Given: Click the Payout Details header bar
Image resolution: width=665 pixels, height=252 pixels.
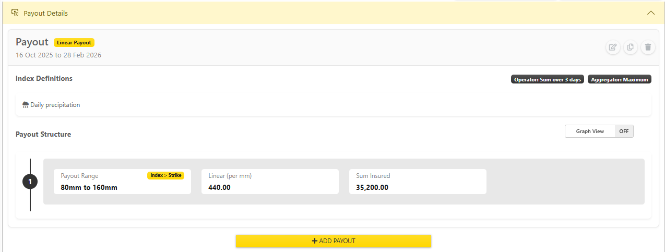Looking at the screenshot, I should (332, 13).
